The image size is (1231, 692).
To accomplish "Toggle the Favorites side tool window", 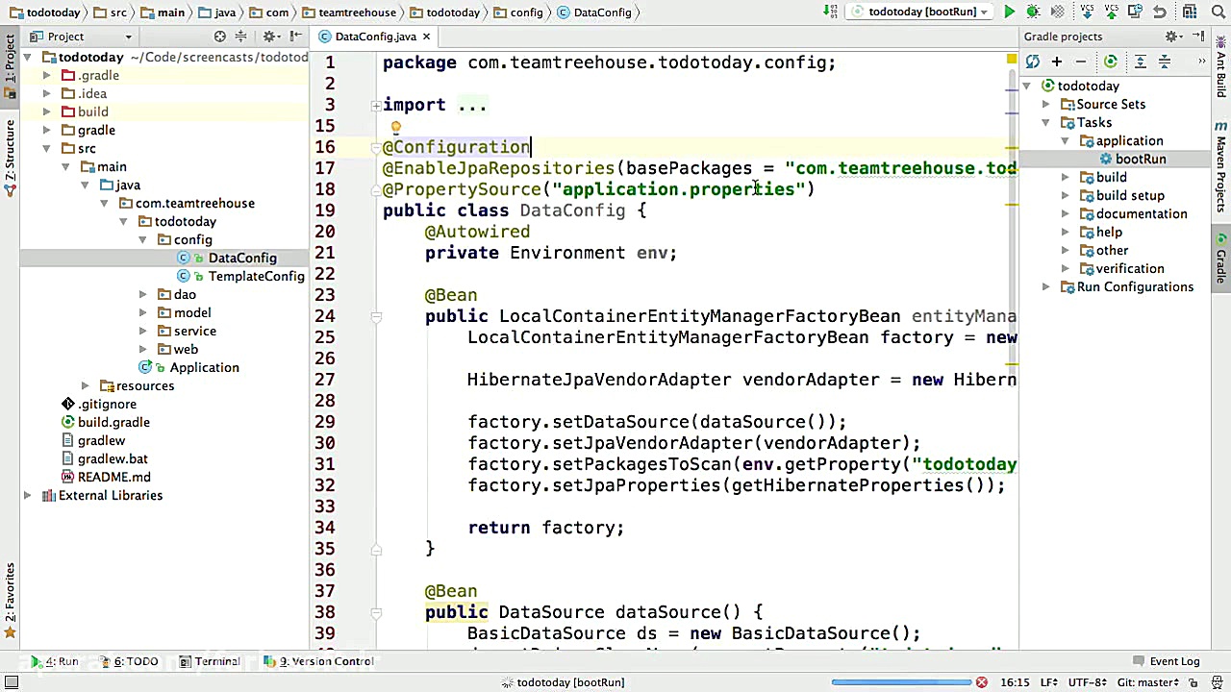I will [10, 601].
